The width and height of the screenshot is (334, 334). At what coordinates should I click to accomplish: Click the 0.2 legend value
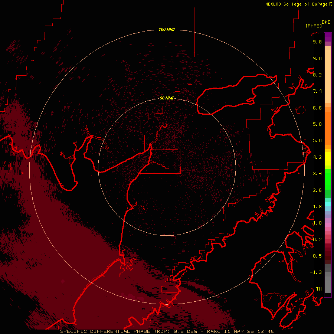coord(317,240)
